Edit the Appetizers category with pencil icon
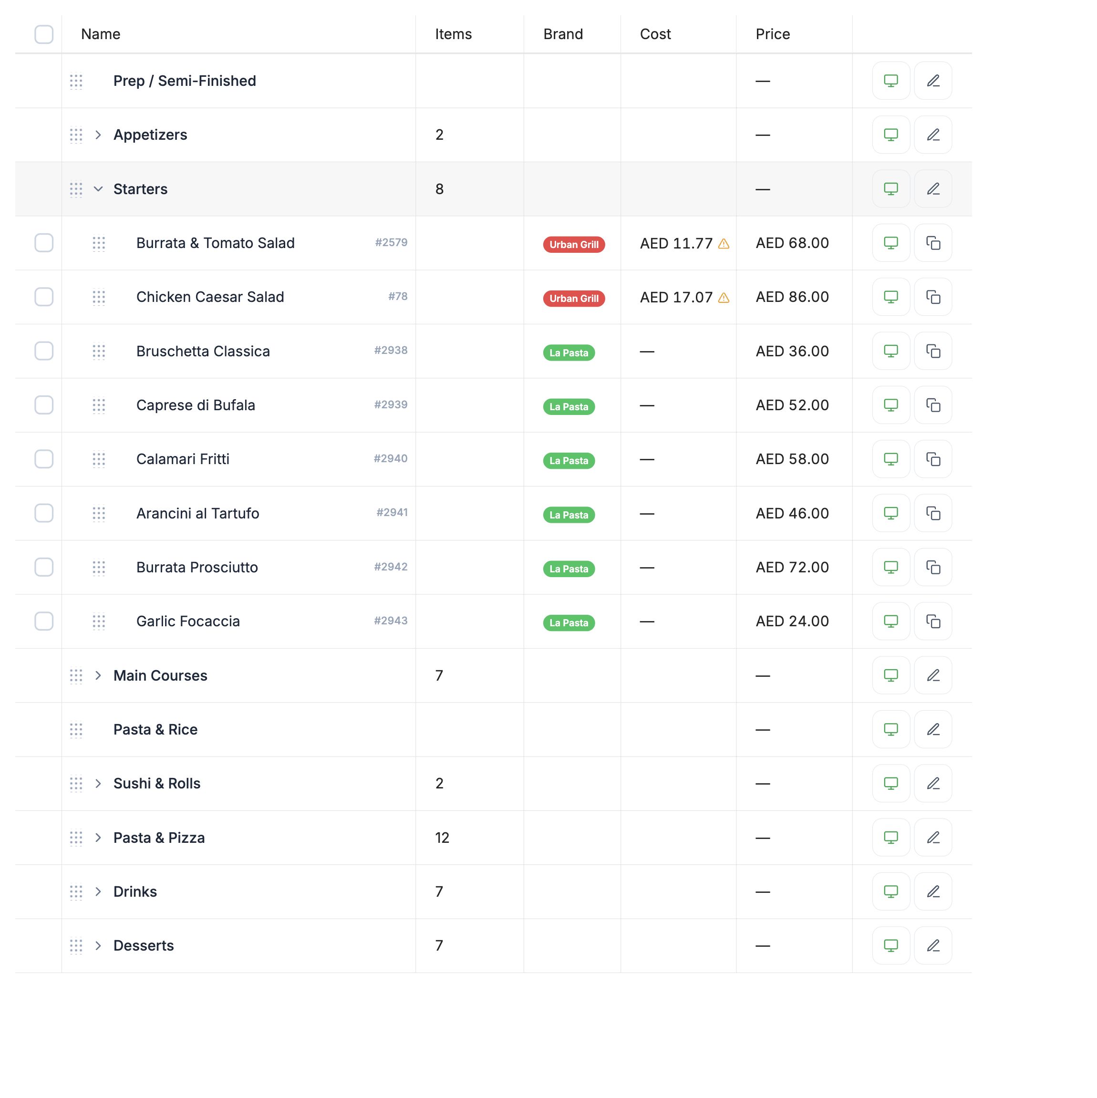 point(933,135)
